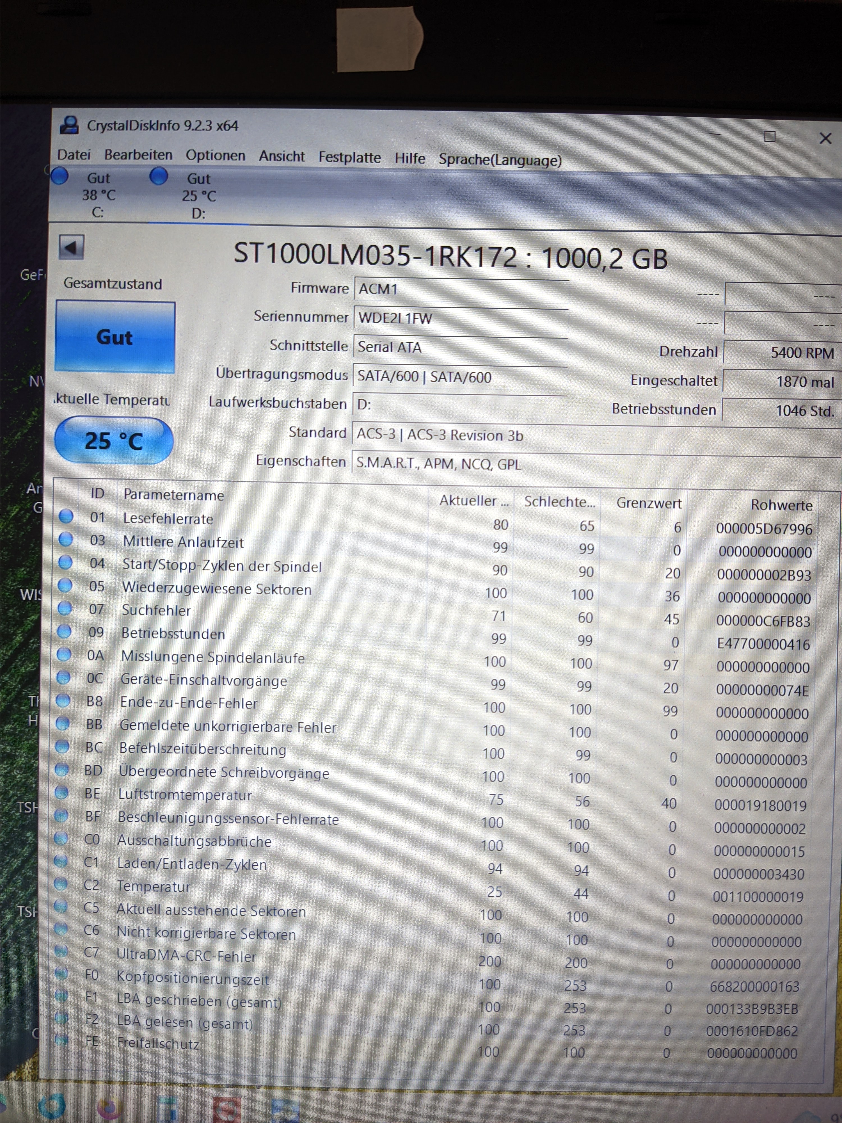Image resolution: width=842 pixels, height=1123 pixels.
Task: Open the Optionen menu
Action: tap(215, 155)
